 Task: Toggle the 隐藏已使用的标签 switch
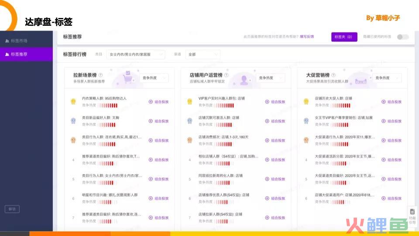(402, 37)
